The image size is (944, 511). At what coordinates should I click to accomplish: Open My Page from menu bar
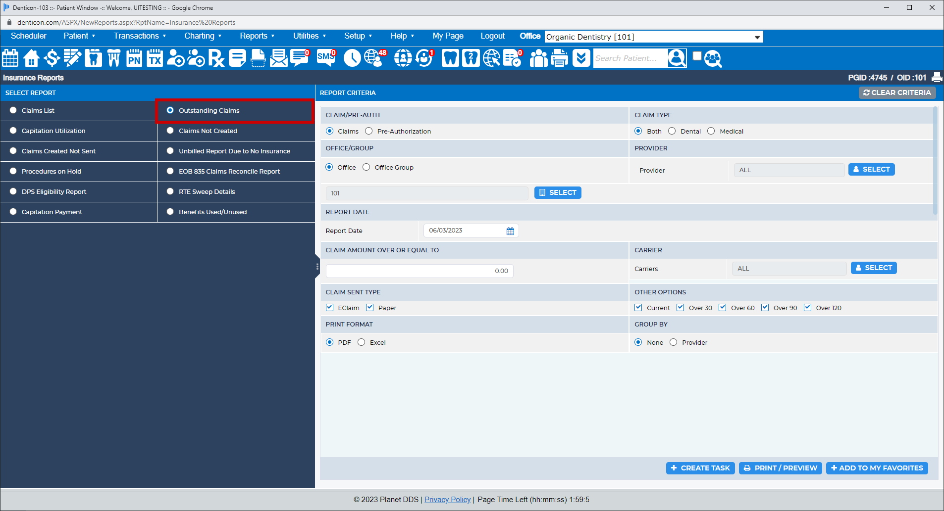pos(448,36)
